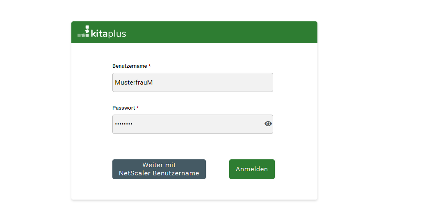
Task: Choose Weiter mit NetScaler Benutzername
Action: pyautogui.click(x=159, y=169)
